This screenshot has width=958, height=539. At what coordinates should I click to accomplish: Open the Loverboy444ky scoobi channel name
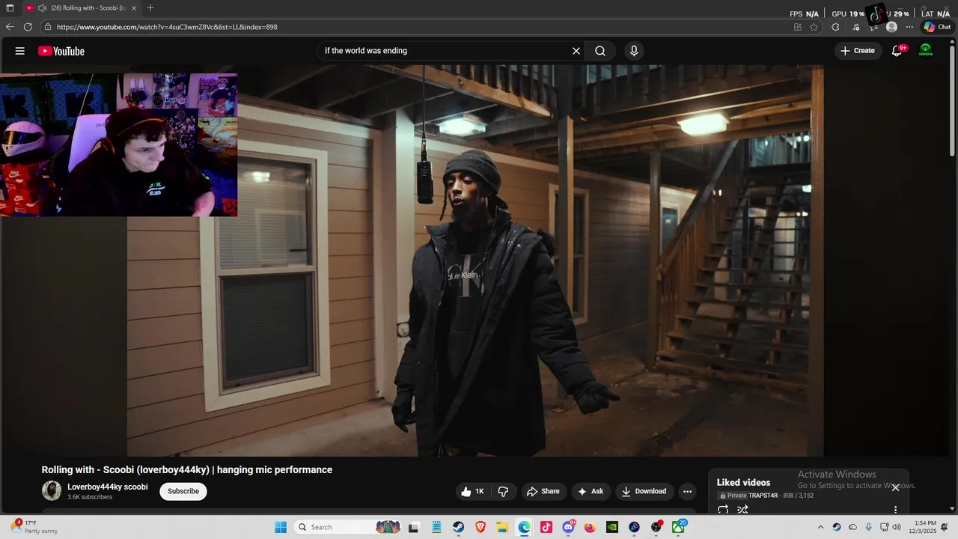[x=108, y=487]
